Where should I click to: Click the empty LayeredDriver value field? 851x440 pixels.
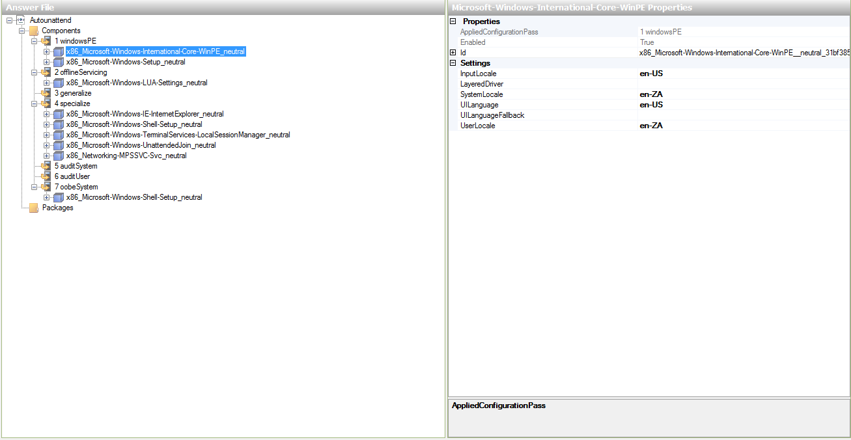click(x=744, y=84)
